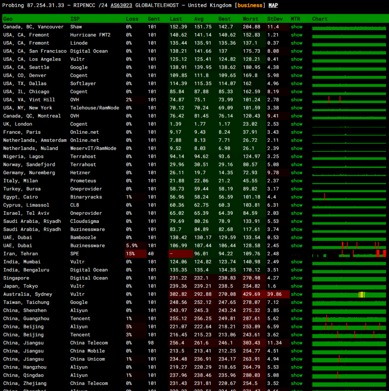This screenshot has height=391, width=389.
Task: Open the show link for Taiwan, Taichung
Action: coord(297,302)
